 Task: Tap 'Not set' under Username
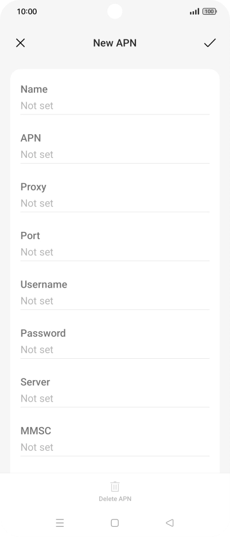37,301
